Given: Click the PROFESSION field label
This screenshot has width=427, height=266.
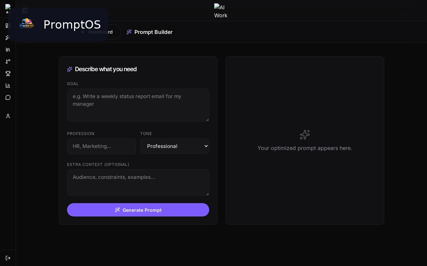Looking at the screenshot, I should point(81,134).
